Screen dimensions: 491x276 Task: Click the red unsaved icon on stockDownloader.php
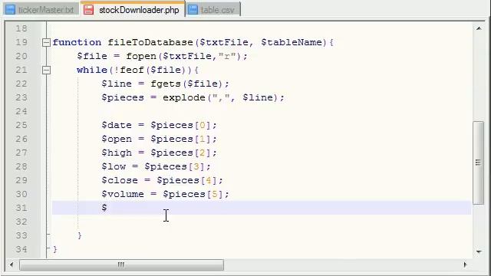(x=89, y=10)
